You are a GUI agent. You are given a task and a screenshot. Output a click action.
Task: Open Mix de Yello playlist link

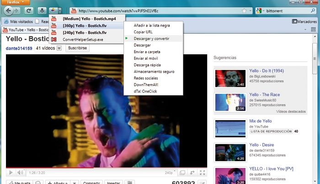click(x=261, y=121)
